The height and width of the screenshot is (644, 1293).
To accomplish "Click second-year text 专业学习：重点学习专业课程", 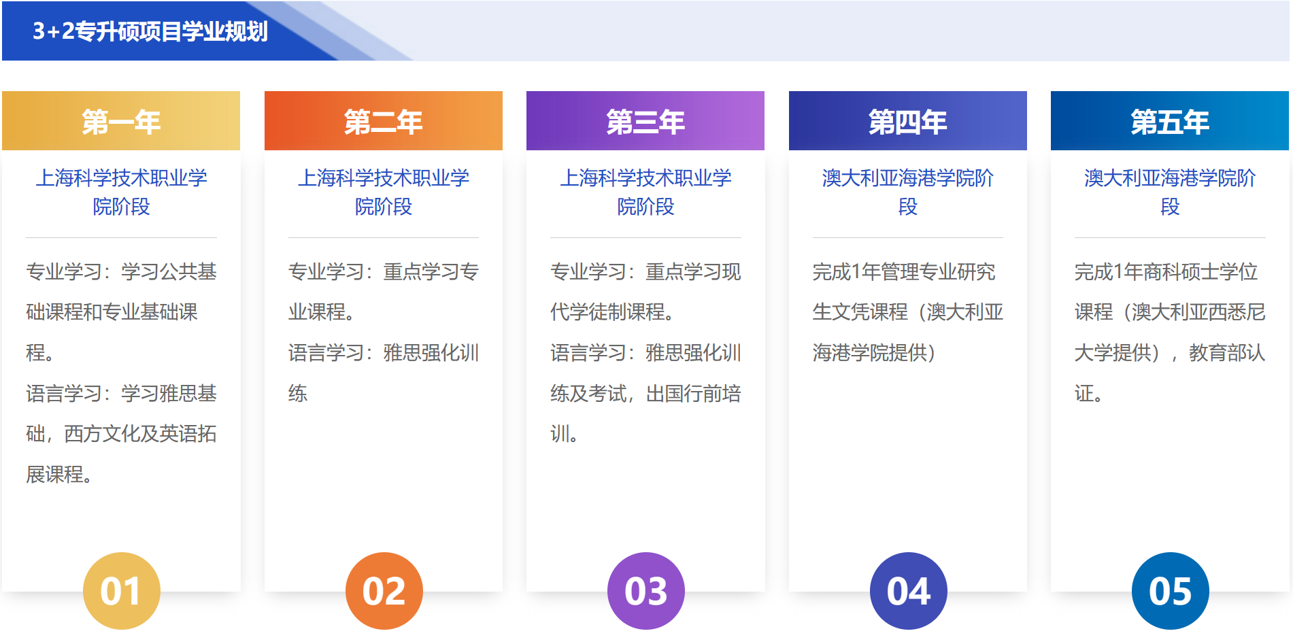I will [x=384, y=292].
